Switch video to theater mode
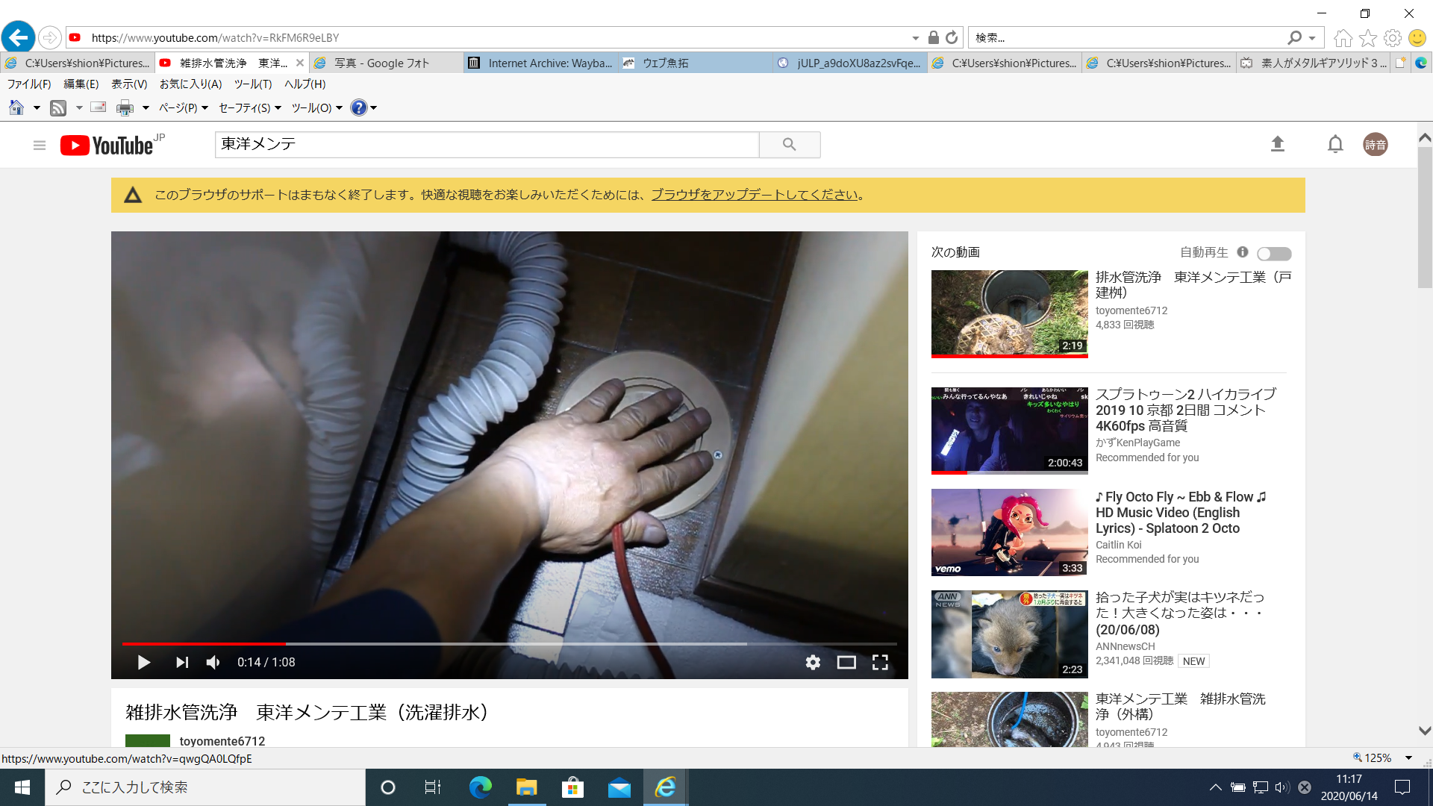This screenshot has width=1433, height=806. tap(846, 662)
